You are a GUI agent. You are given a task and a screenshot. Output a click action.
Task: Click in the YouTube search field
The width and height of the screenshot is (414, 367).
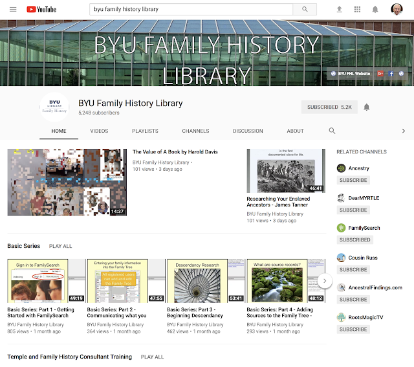[x=191, y=9]
